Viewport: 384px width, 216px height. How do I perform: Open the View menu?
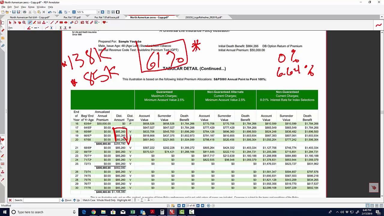[23, 7]
